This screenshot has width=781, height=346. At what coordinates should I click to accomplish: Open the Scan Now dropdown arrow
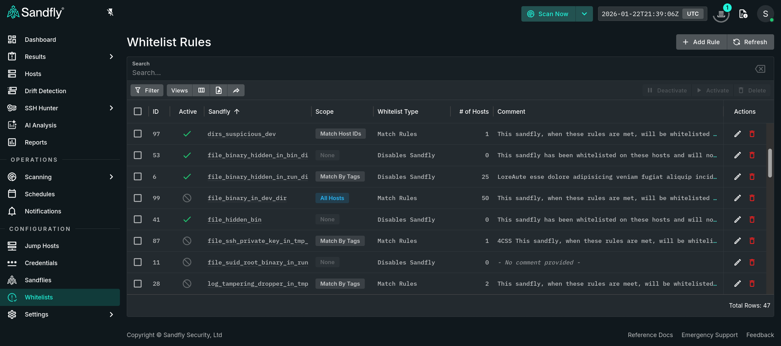[584, 14]
